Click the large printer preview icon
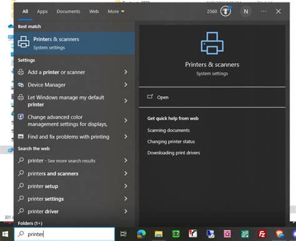Image resolution: width=296 pixels, height=241 pixels. (212, 43)
